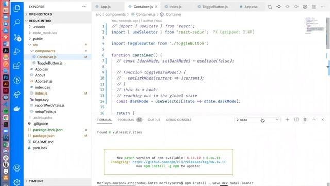Collapse the src folder
330x186 pixels.
click(35, 45)
